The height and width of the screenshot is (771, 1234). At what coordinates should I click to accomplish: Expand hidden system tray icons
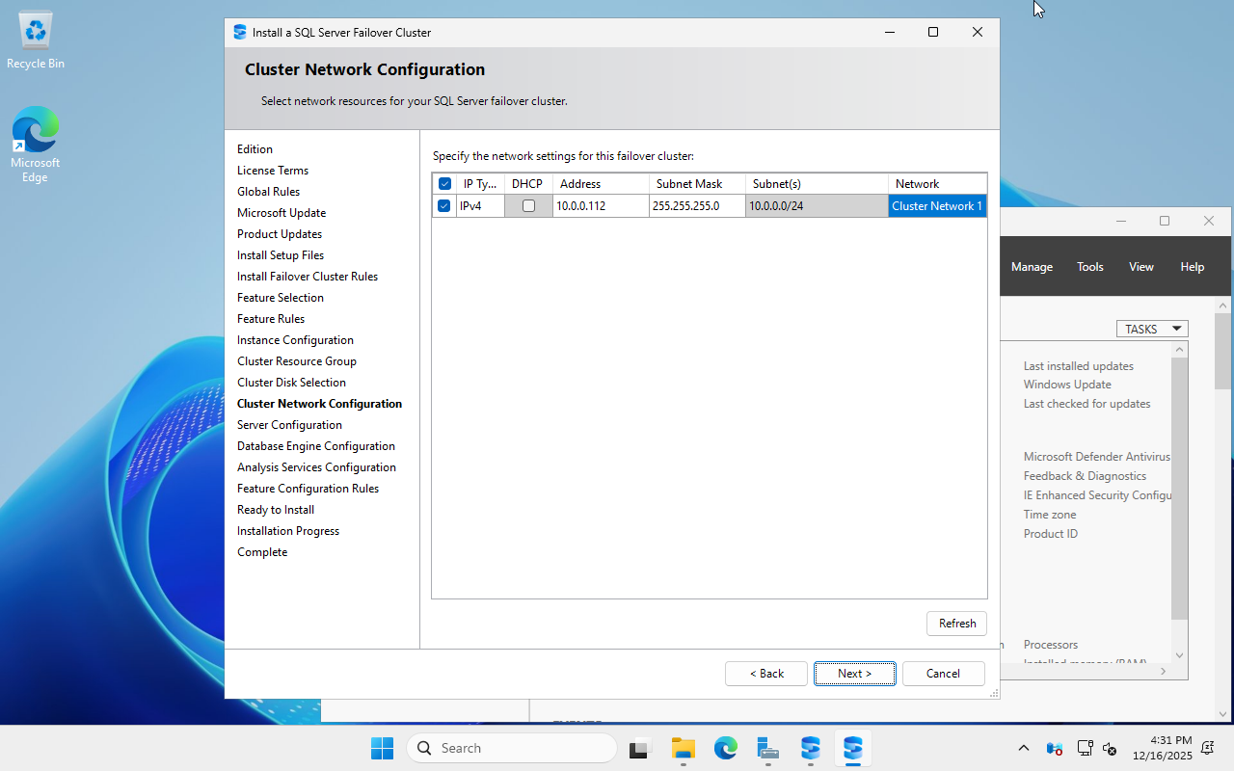coord(1023,748)
